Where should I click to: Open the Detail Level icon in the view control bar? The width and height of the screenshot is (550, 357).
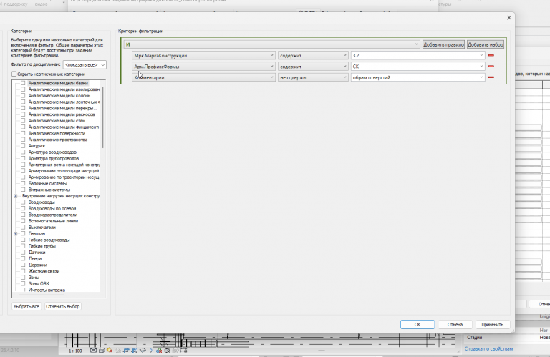click(93, 351)
